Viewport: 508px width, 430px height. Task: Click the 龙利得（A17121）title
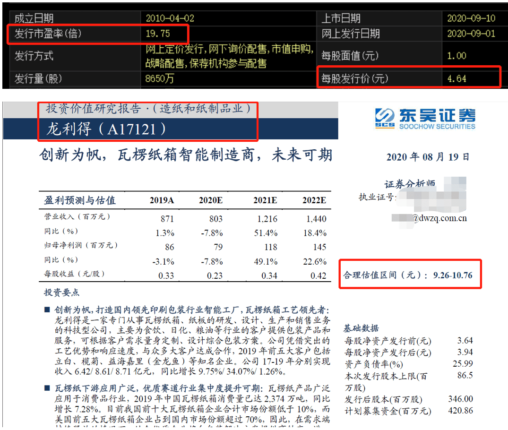point(106,129)
